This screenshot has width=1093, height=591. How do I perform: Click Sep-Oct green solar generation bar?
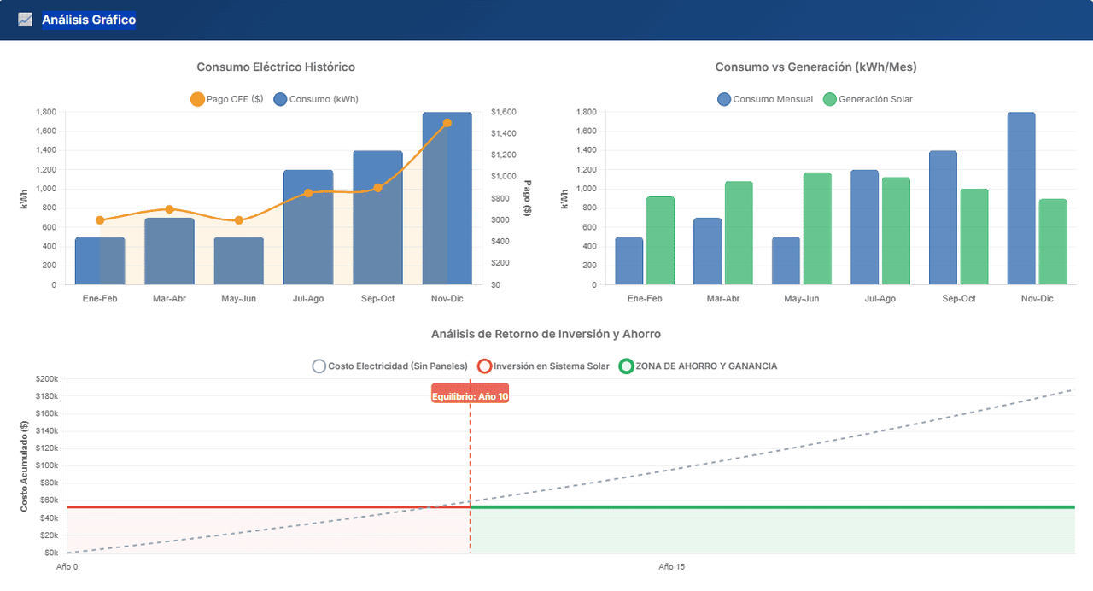pyautogui.click(x=974, y=237)
